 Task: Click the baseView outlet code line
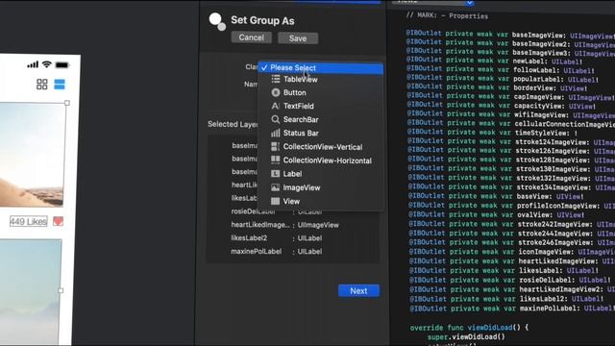point(496,196)
